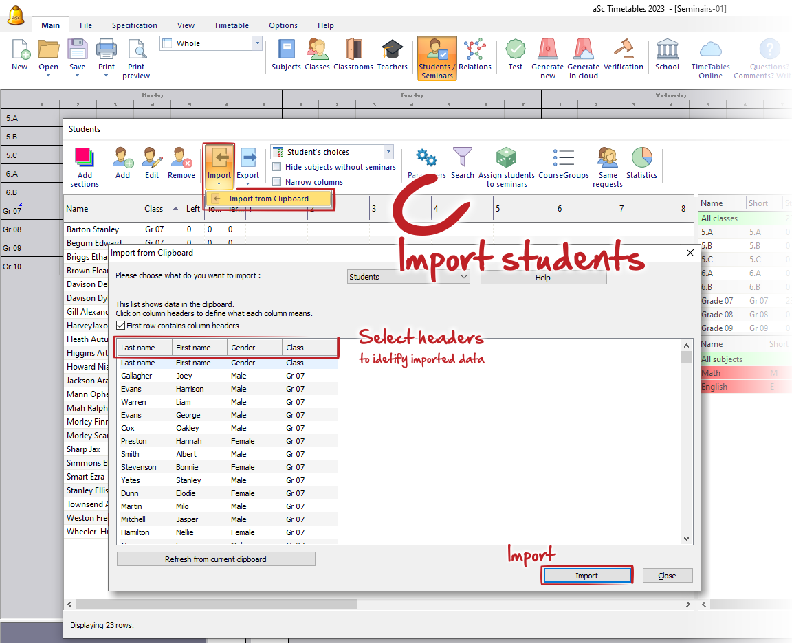This screenshot has width=792, height=643.
Task: Open School settings
Action: point(668,54)
